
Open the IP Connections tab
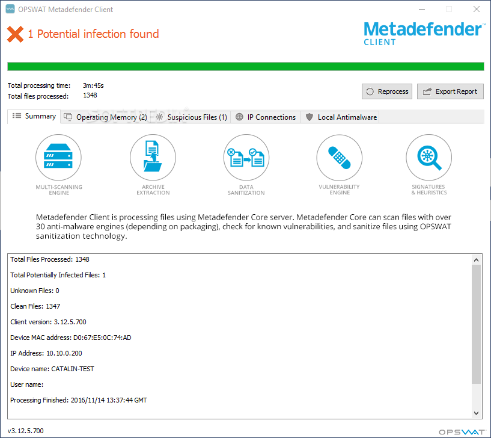pos(266,117)
